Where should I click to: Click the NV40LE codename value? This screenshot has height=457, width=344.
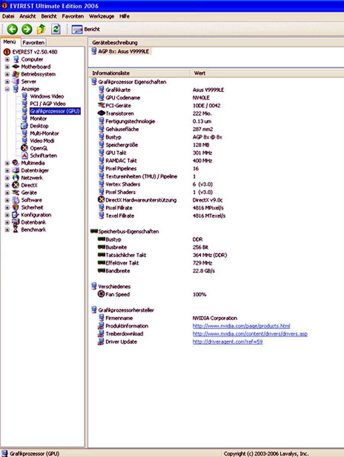tap(201, 97)
